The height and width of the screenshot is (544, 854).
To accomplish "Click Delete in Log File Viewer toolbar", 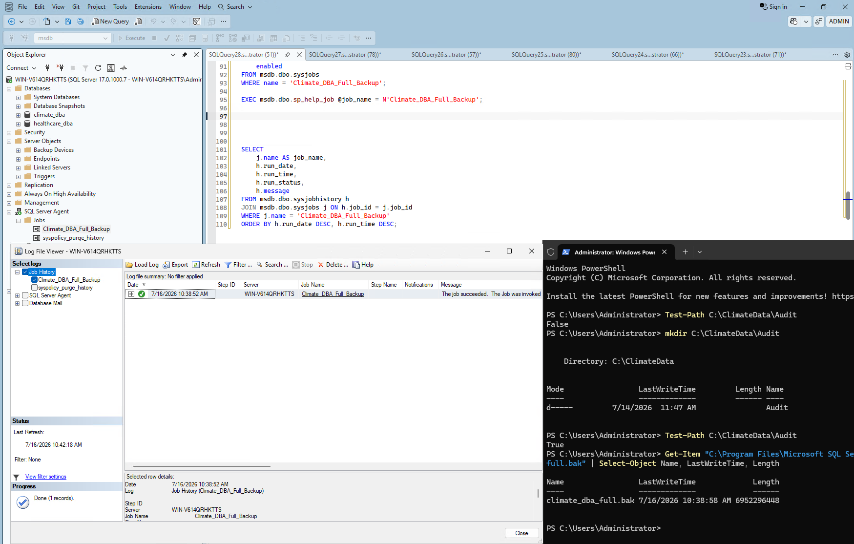I will click(x=333, y=265).
